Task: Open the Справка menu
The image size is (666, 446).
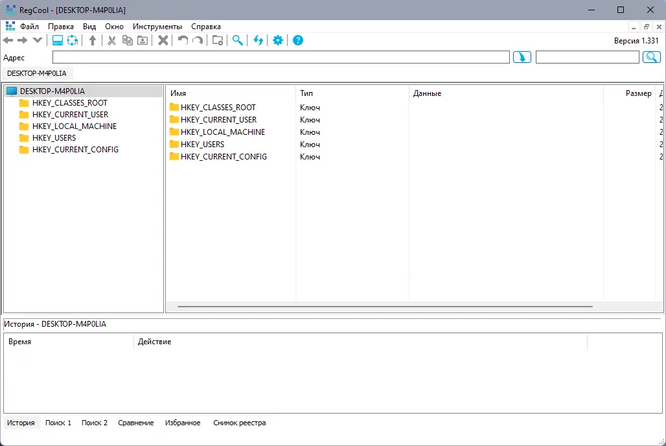Action: point(206,27)
